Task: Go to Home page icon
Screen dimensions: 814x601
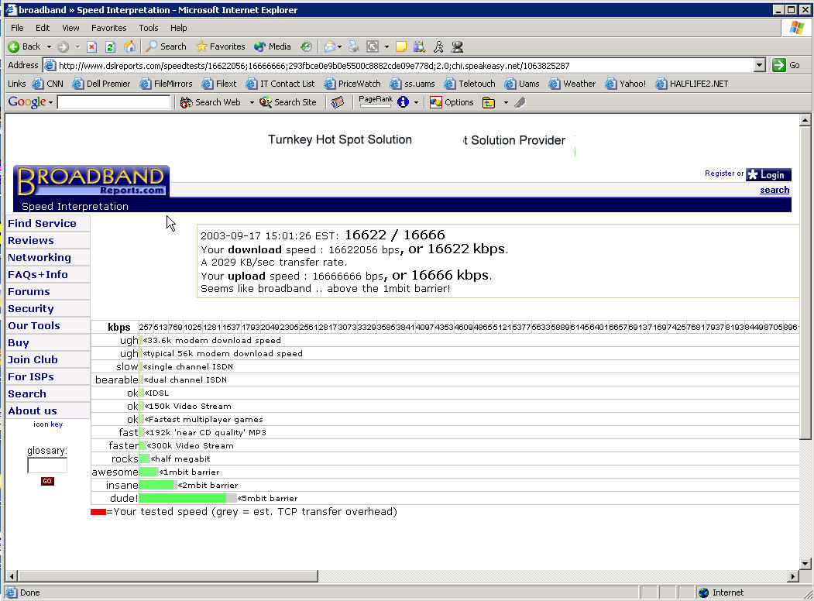Action: [x=130, y=46]
